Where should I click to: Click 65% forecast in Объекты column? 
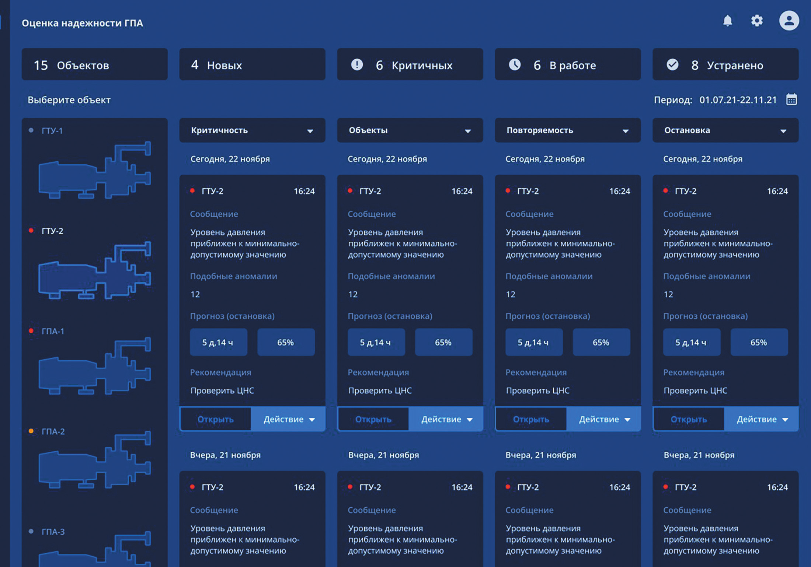(x=444, y=342)
